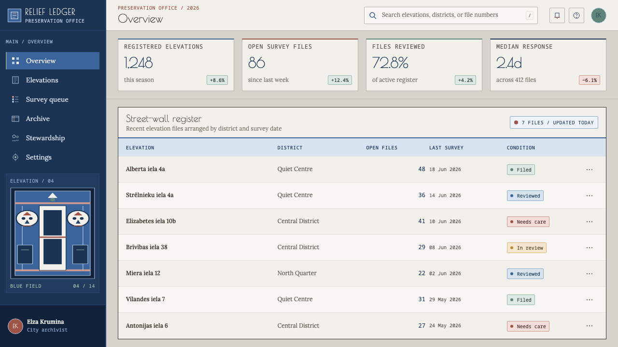Open the Settings target icon

click(15, 157)
